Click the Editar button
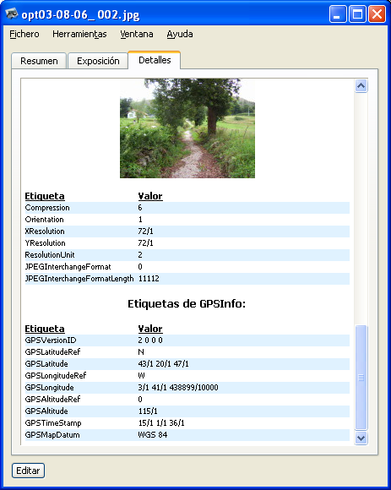Viewport: 391px width, 490px height. [28, 471]
